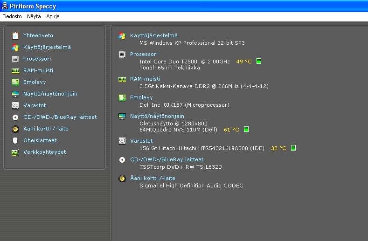Click the Prosessori heading in summary panel
The image size is (368, 241).
click(144, 54)
